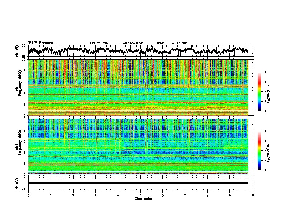This screenshot has height=219, width=284.
Task: Click the "ch.3(V)" axis label
Action: [x=17, y=184]
